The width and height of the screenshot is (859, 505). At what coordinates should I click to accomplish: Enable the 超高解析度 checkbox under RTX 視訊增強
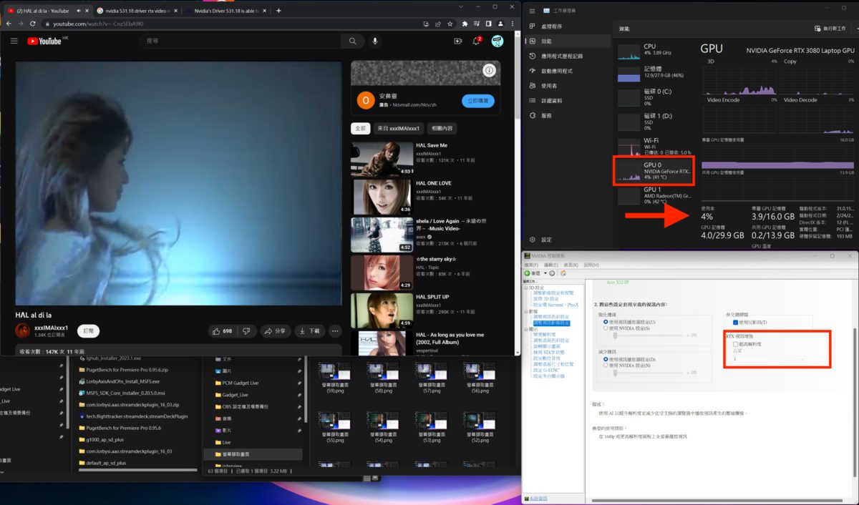pos(735,344)
